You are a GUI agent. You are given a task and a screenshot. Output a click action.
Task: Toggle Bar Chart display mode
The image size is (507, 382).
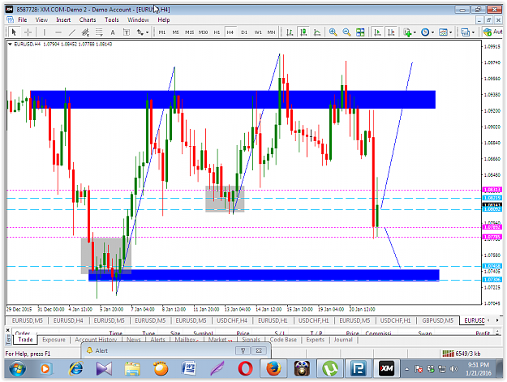click(290, 32)
